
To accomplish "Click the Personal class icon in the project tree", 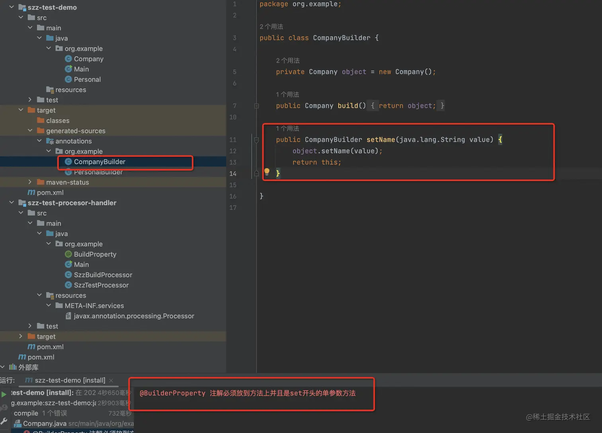I will [x=68, y=79].
